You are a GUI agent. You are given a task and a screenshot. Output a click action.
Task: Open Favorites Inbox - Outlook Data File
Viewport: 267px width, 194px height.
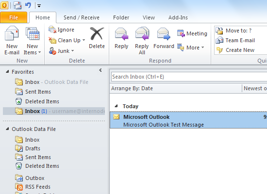(x=51, y=82)
